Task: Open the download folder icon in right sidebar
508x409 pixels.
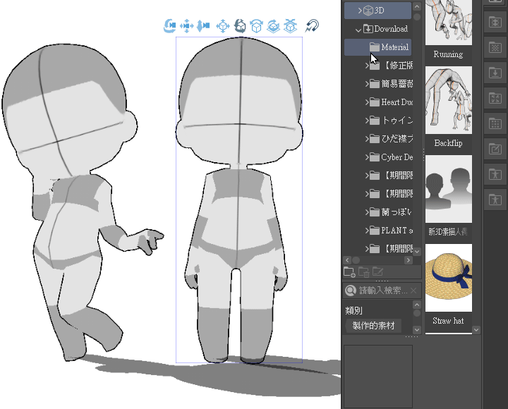Action: tap(495, 73)
